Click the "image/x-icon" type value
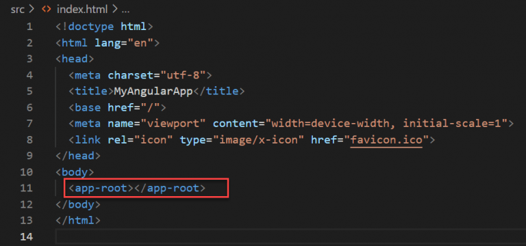Viewport: 526px width, 246px height. (x=258, y=139)
